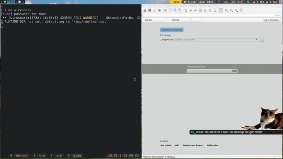
Task: Click the Welcome to Wireshark banner button
Action: pos(172,30)
